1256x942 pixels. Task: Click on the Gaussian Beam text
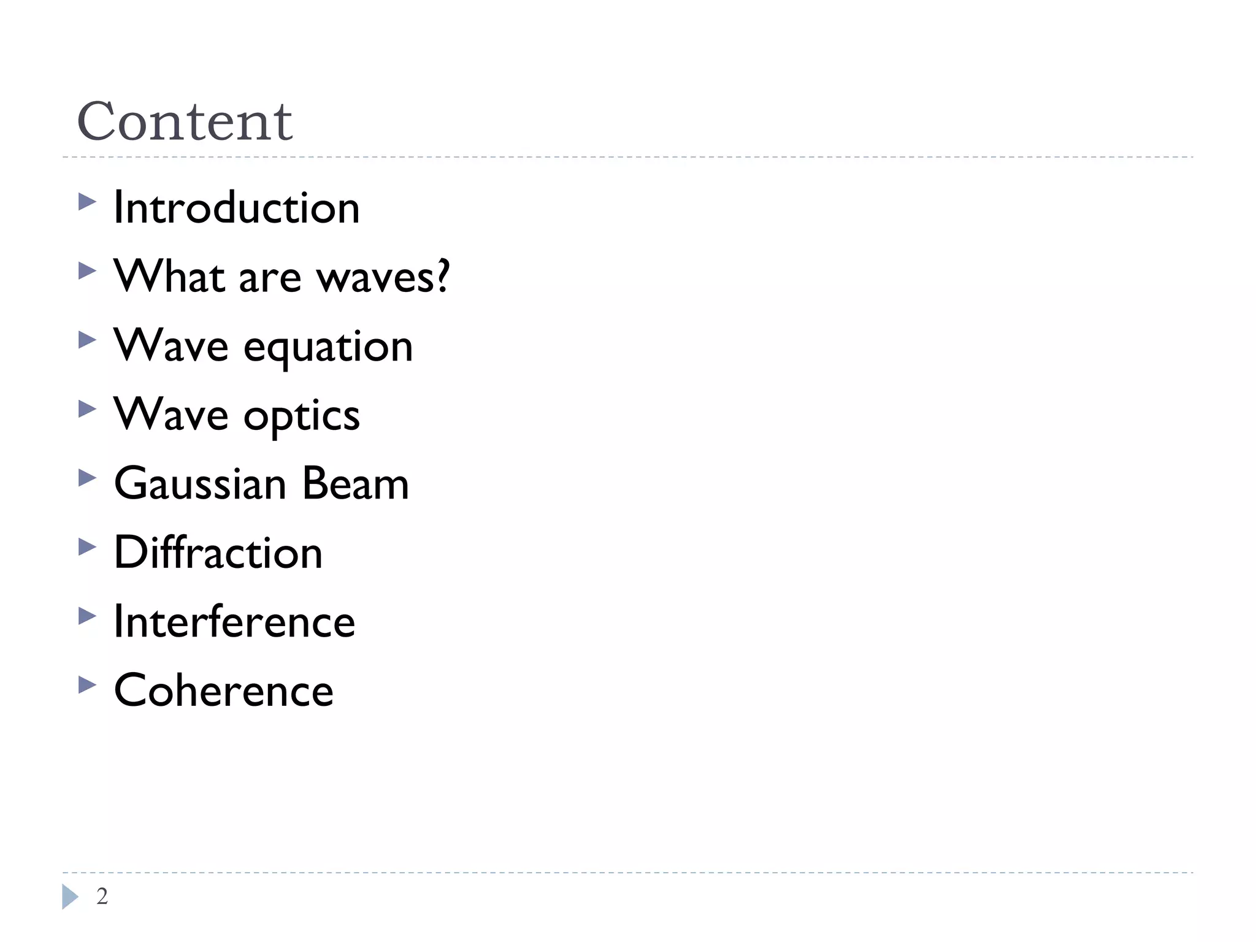point(261,484)
